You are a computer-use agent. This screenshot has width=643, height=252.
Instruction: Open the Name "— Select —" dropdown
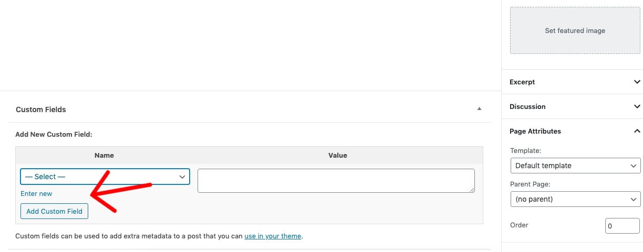105,177
